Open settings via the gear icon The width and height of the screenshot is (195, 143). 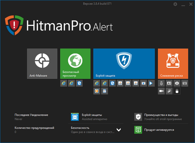point(175,4)
